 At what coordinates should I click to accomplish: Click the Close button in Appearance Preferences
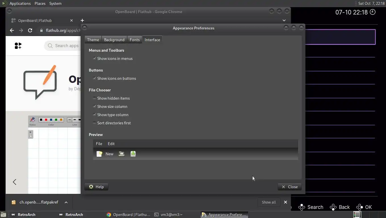click(x=289, y=187)
